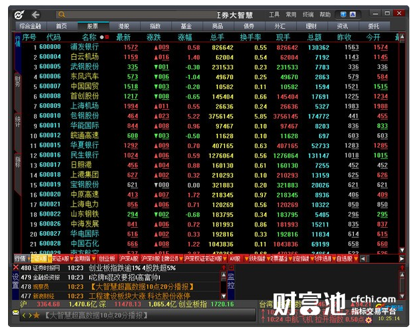
Task: Open the 帮助 menu
Action: [325, 15]
